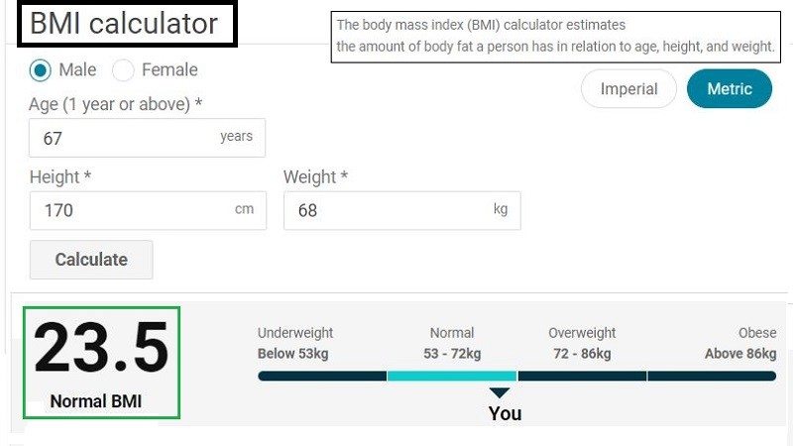Click the teal Normal range bar segment
The height and width of the screenshot is (446, 793).
click(451, 376)
